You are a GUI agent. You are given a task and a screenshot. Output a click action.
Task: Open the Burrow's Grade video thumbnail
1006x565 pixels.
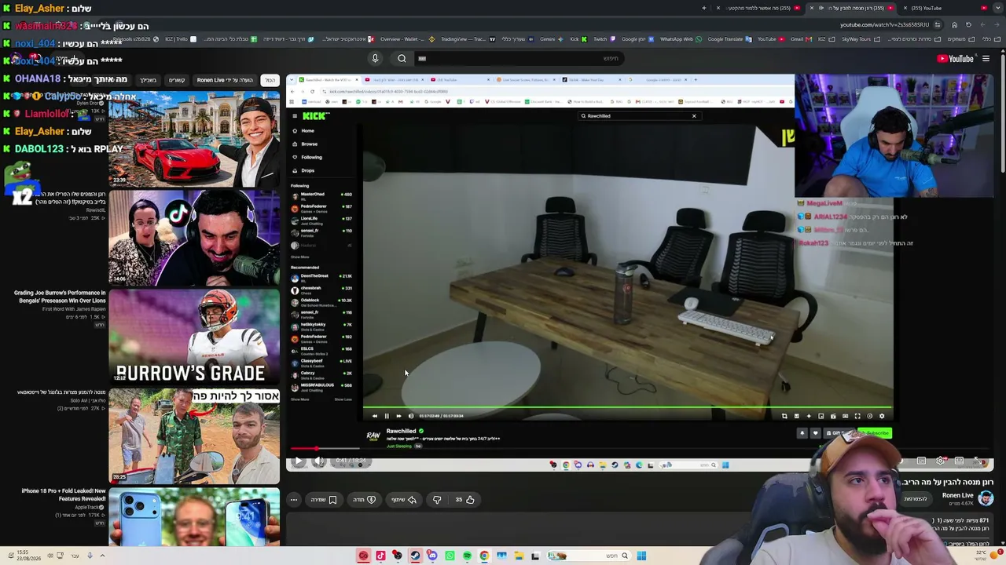pyautogui.click(x=194, y=336)
